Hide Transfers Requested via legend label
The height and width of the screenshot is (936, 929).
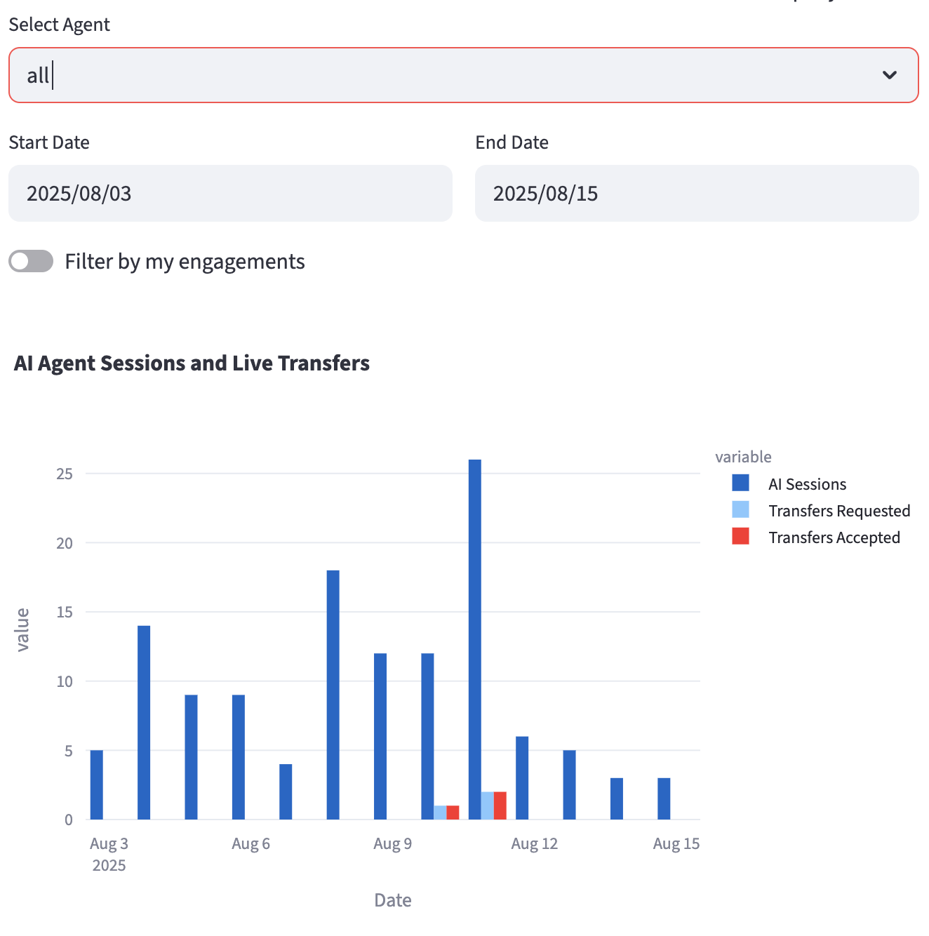click(x=838, y=511)
